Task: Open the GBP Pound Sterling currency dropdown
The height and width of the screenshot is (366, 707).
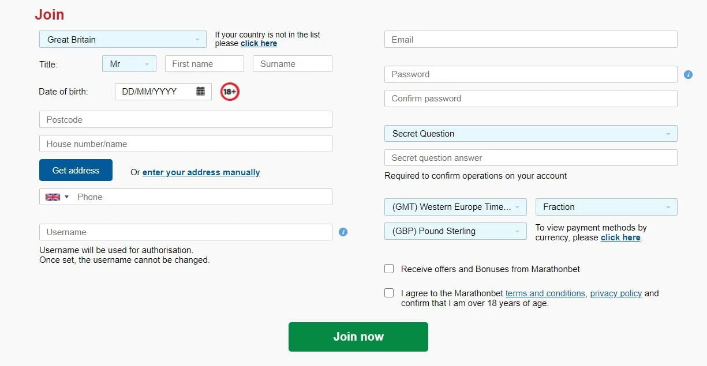Action: [455, 231]
